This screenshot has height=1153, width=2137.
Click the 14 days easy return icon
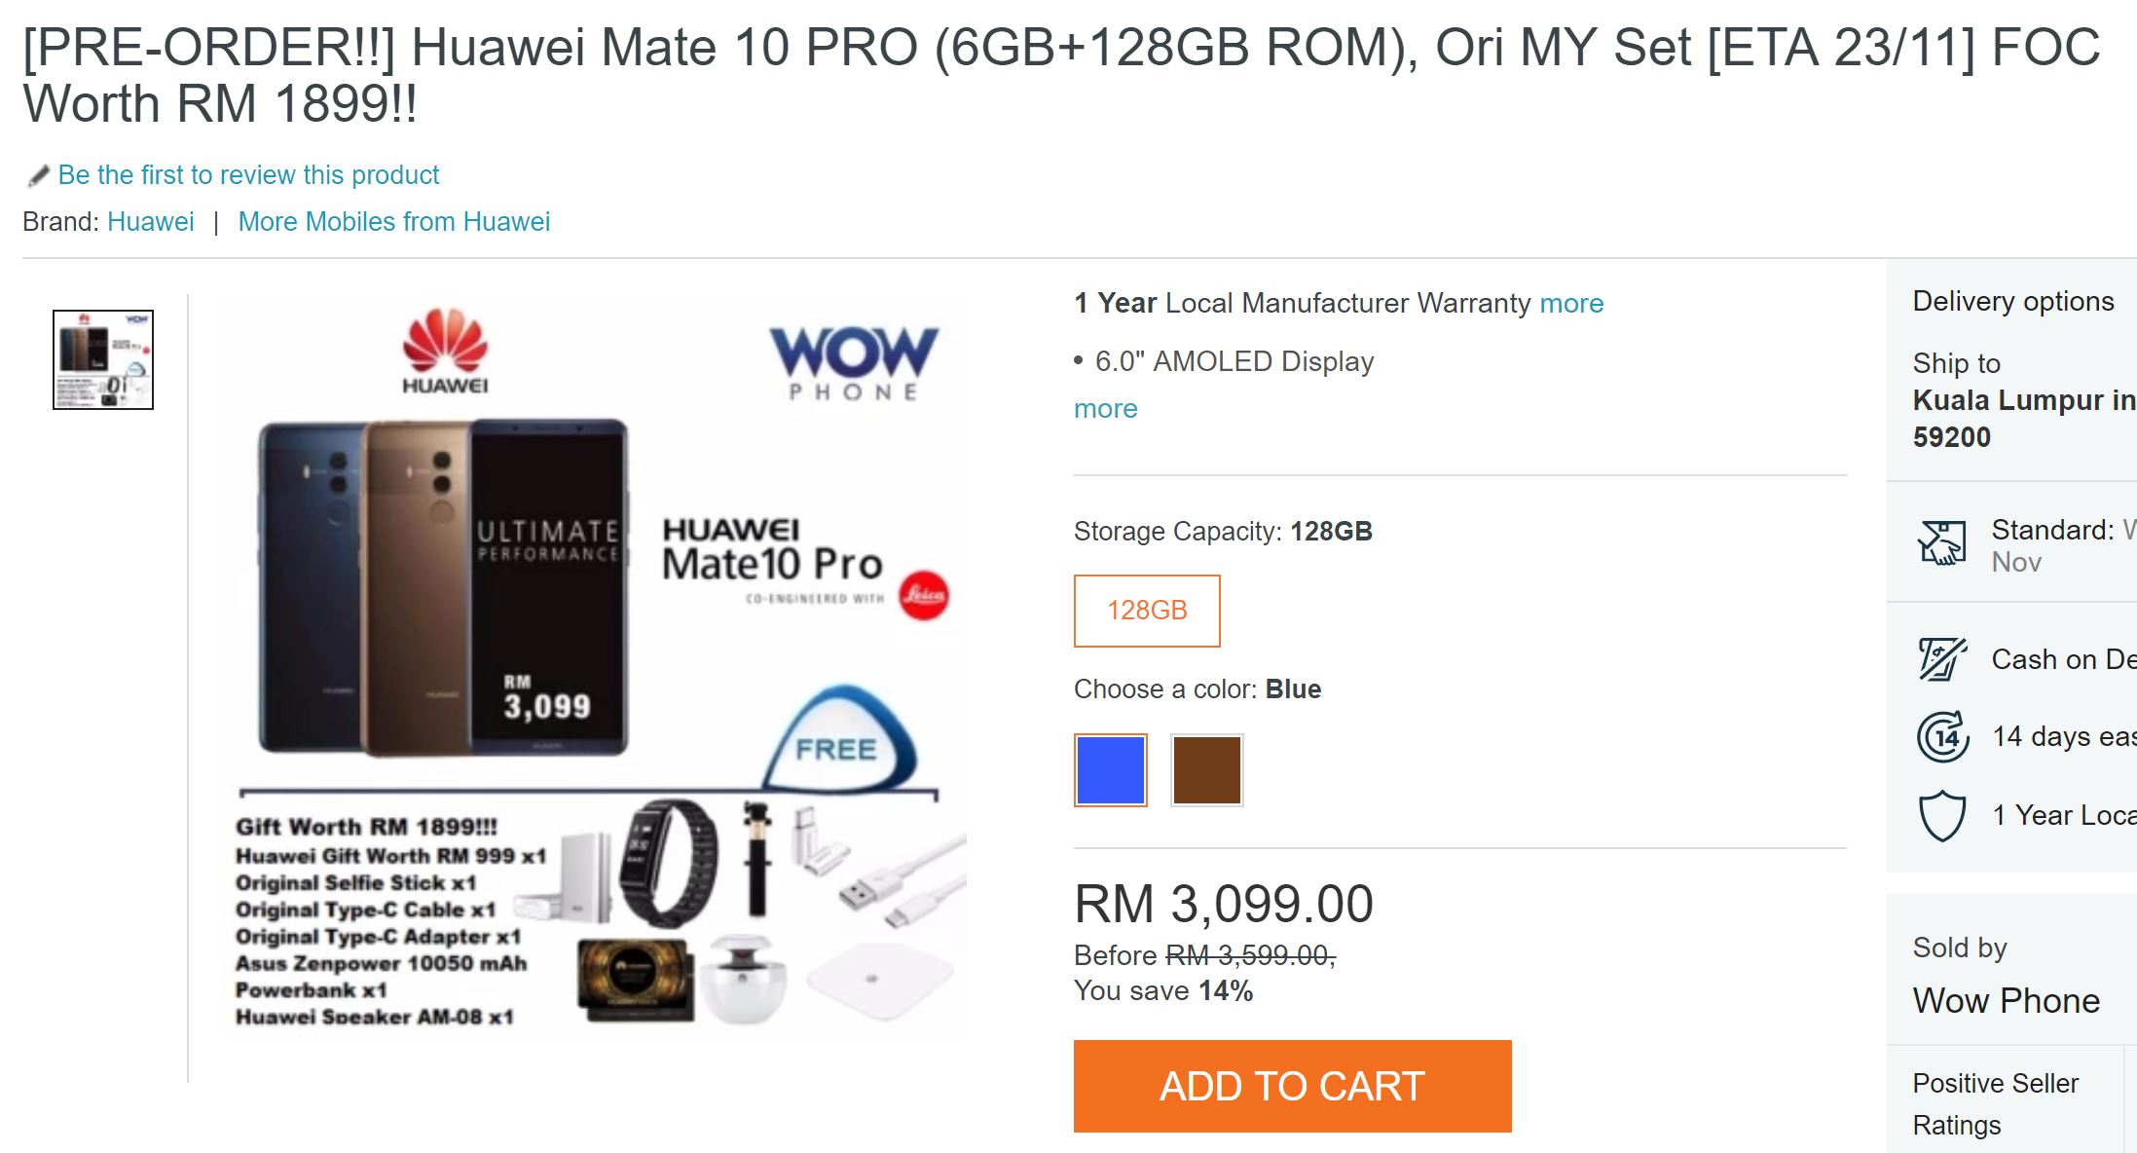click(1942, 736)
